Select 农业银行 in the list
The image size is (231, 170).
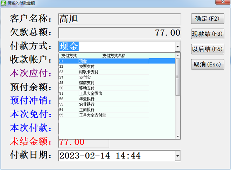(104, 104)
